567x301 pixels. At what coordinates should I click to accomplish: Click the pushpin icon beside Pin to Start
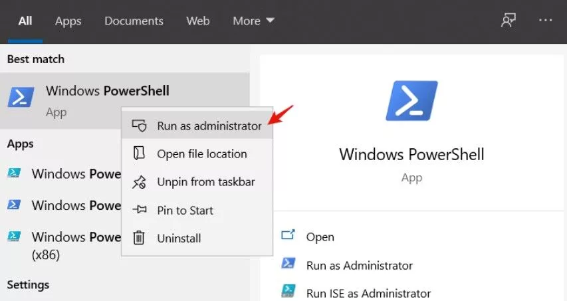pyautogui.click(x=140, y=209)
